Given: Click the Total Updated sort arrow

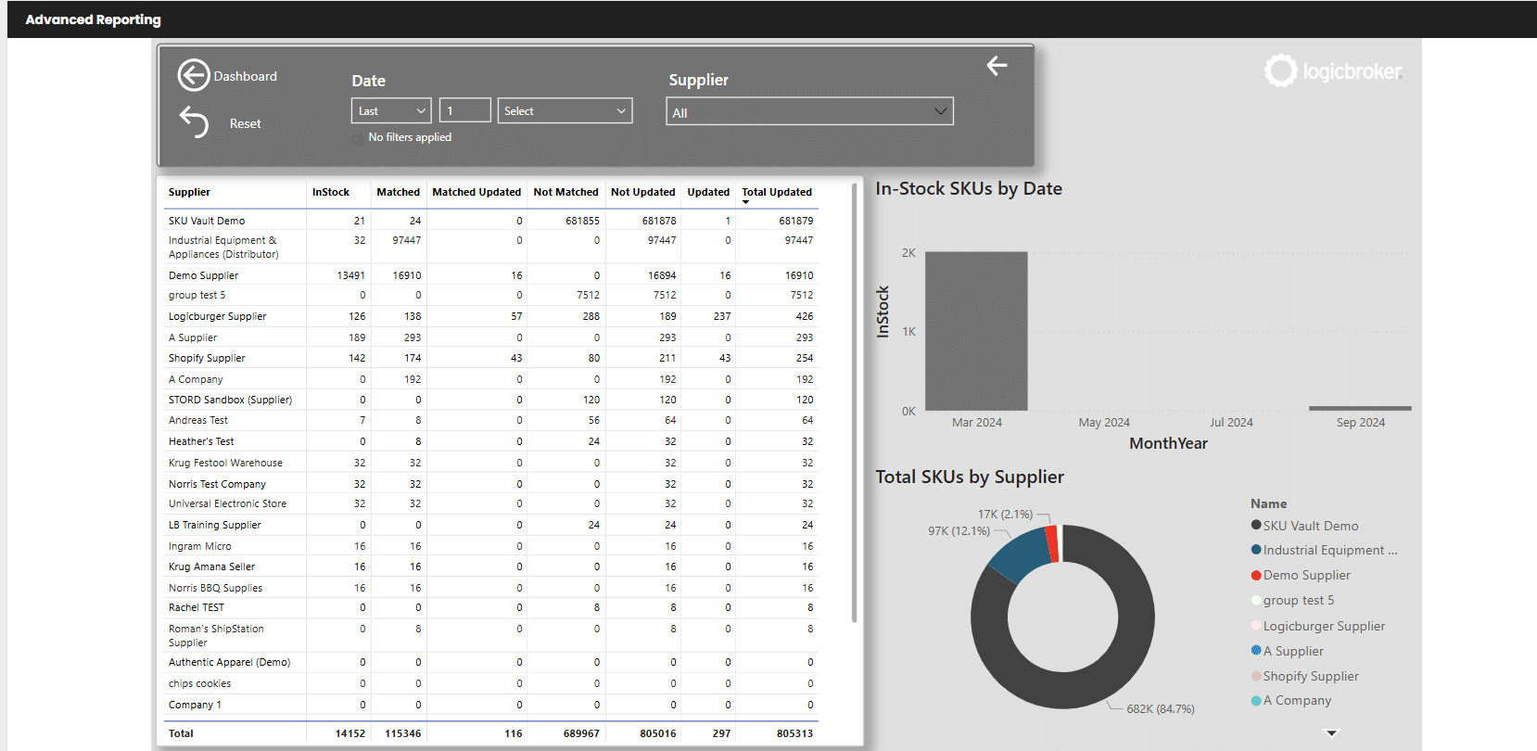Looking at the screenshot, I should [x=745, y=202].
